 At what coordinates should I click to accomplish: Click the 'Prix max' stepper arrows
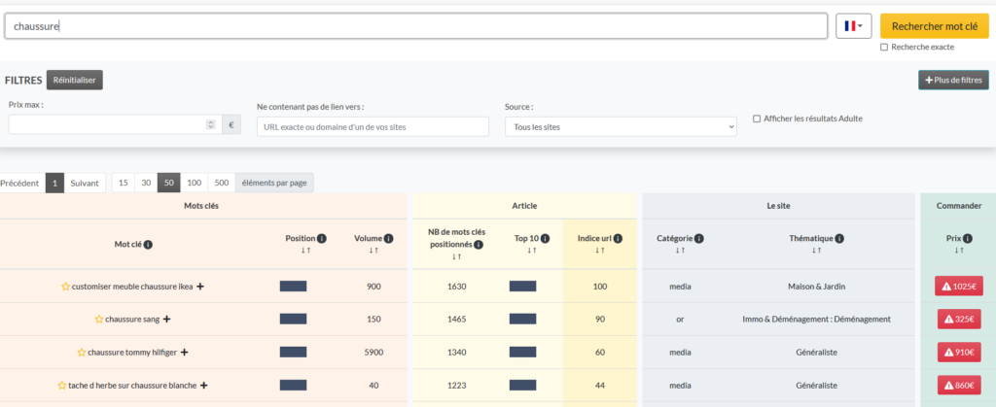pyautogui.click(x=211, y=125)
